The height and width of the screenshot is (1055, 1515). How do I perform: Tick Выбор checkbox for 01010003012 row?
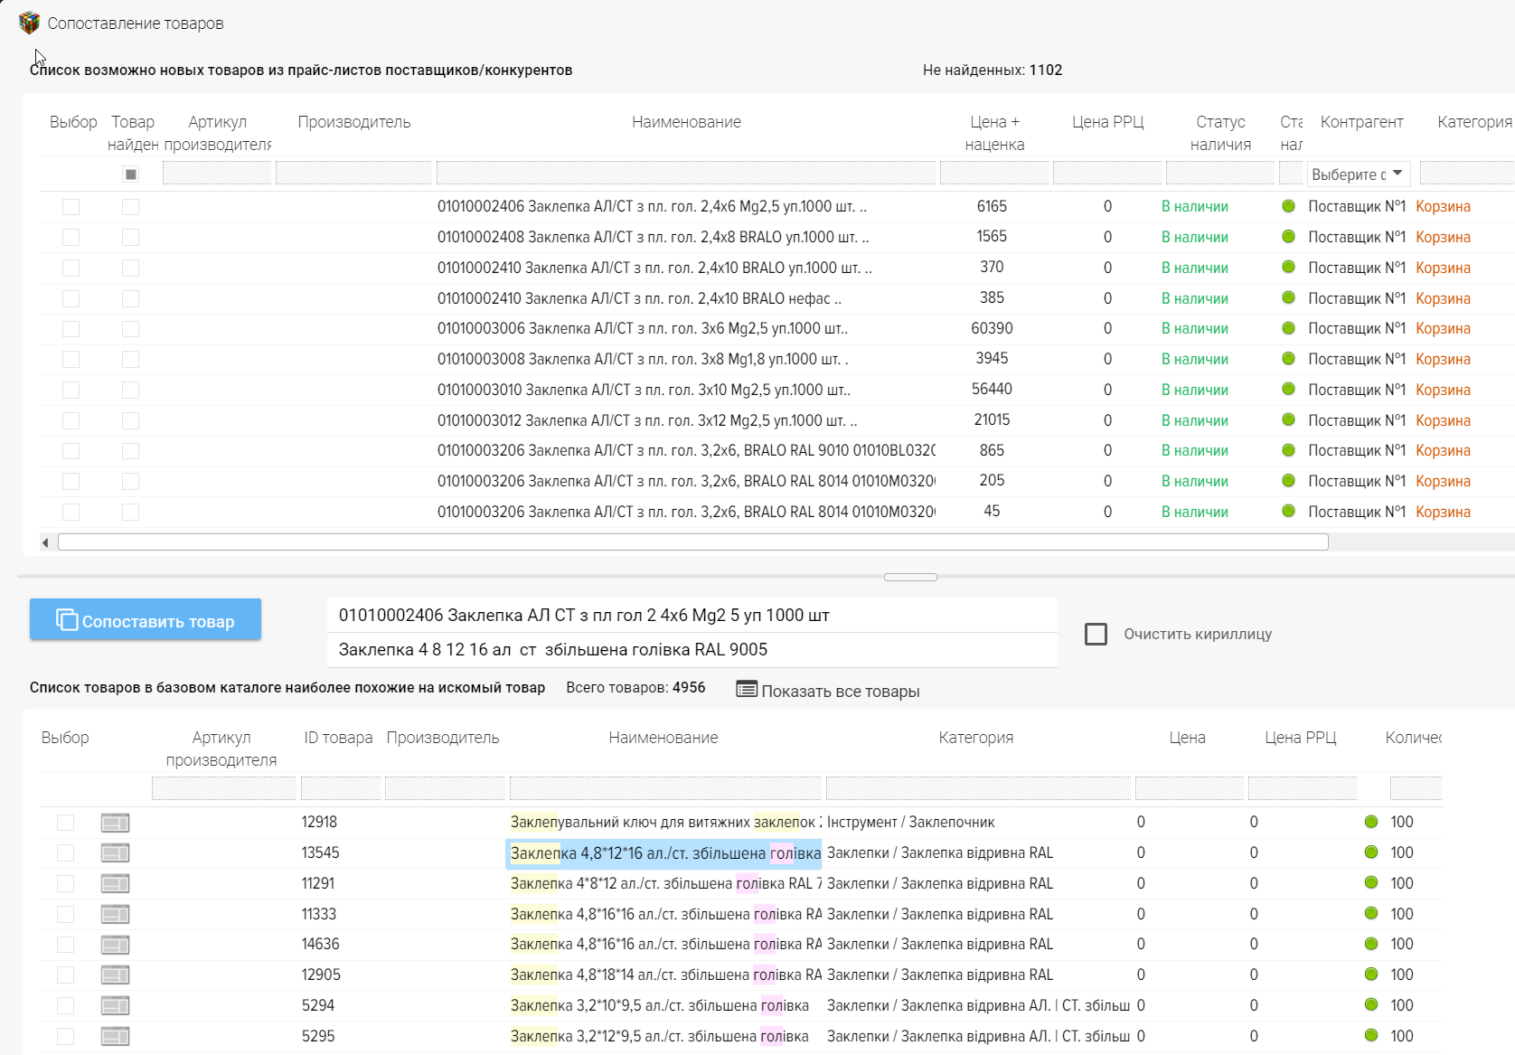pos(71,420)
